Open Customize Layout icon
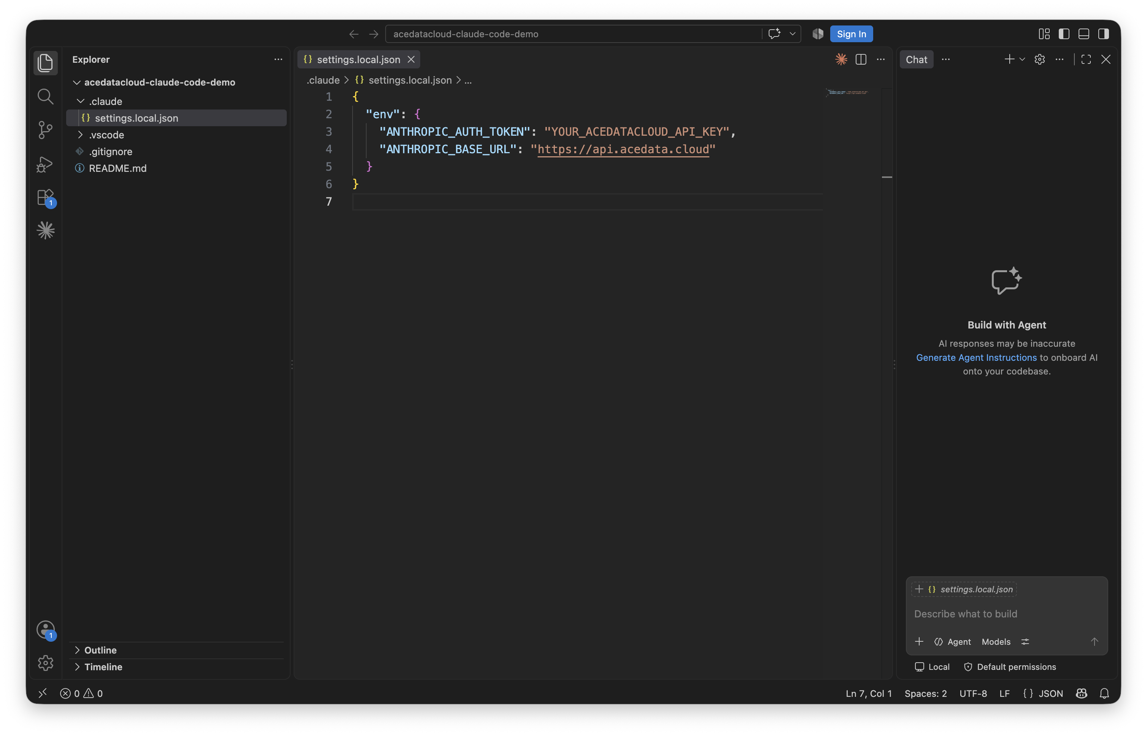The height and width of the screenshot is (736, 1147). (1044, 34)
